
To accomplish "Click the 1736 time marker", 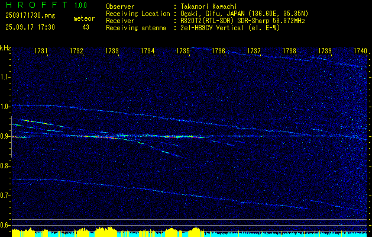I will coord(218,50).
